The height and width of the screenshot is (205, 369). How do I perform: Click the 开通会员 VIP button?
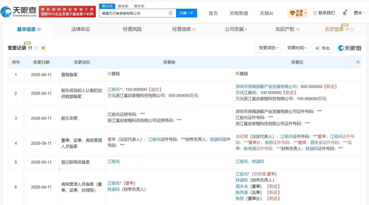point(298,13)
